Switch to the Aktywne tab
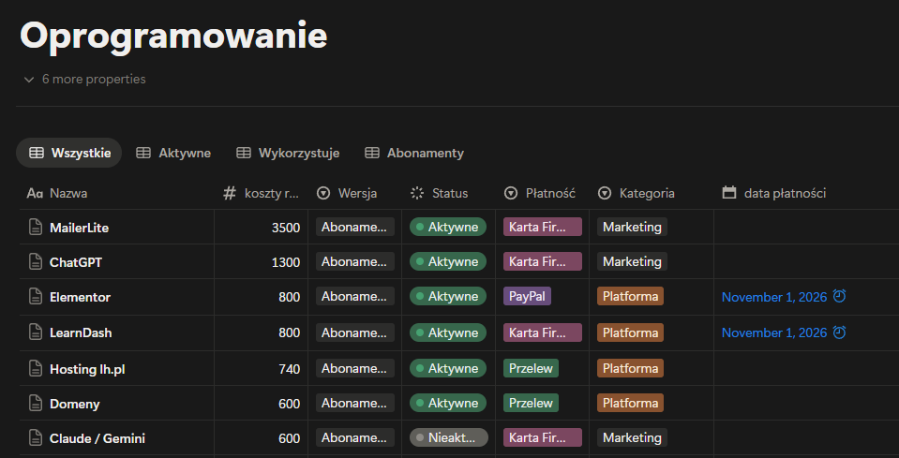The width and height of the screenshot is (899, 458). 173,153
